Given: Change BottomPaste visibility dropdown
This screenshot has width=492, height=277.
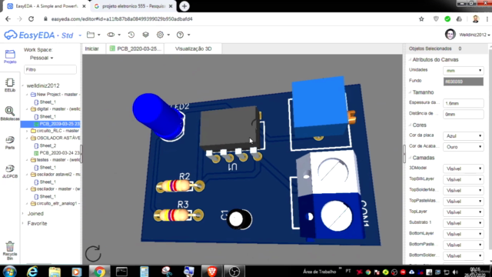Looking at the screenshot, I should [x=463, y=245].
